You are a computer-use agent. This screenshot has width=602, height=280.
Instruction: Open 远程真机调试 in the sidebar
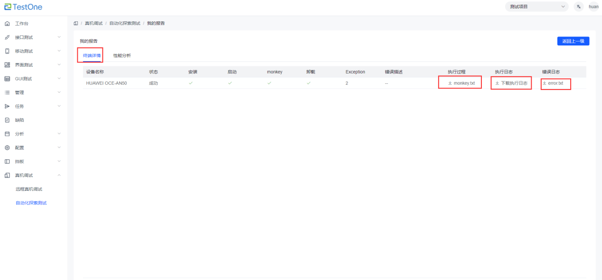coord(29,190)
